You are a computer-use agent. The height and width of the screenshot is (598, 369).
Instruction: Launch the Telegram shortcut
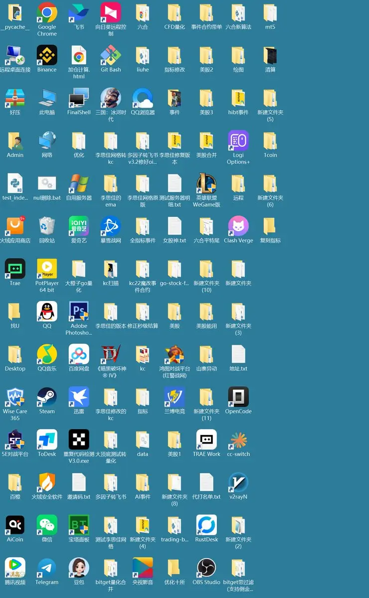coord(47,568)
